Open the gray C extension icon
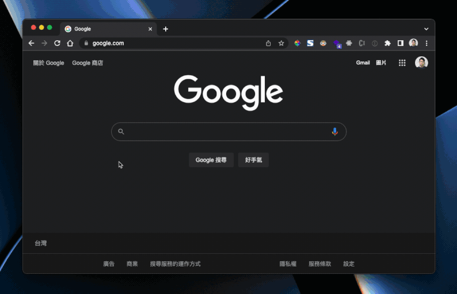 pos(361,43)
